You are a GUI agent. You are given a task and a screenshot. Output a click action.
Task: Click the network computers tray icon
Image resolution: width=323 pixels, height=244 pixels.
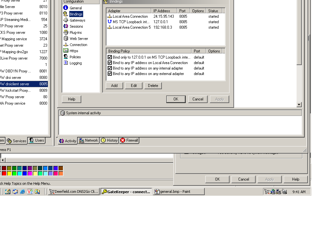[x=279, y=192]
